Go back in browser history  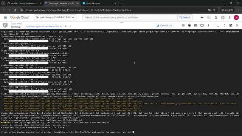tap(3, 10)
